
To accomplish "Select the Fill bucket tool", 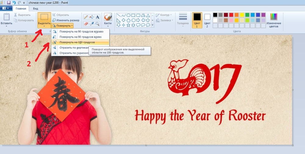I will [x=91, y=17].
